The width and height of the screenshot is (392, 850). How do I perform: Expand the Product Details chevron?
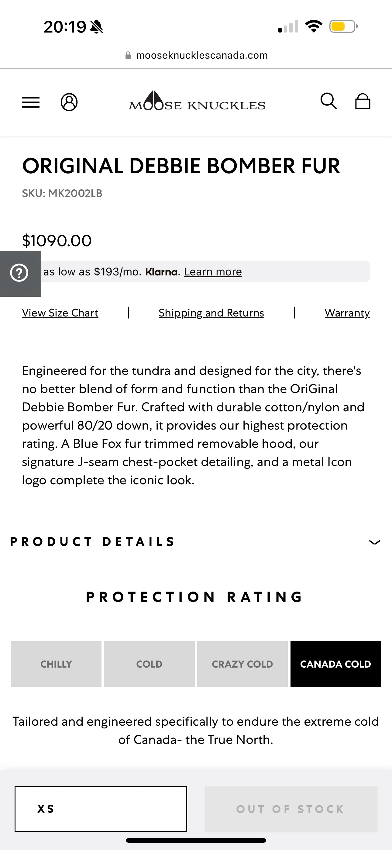click(374, 542)
